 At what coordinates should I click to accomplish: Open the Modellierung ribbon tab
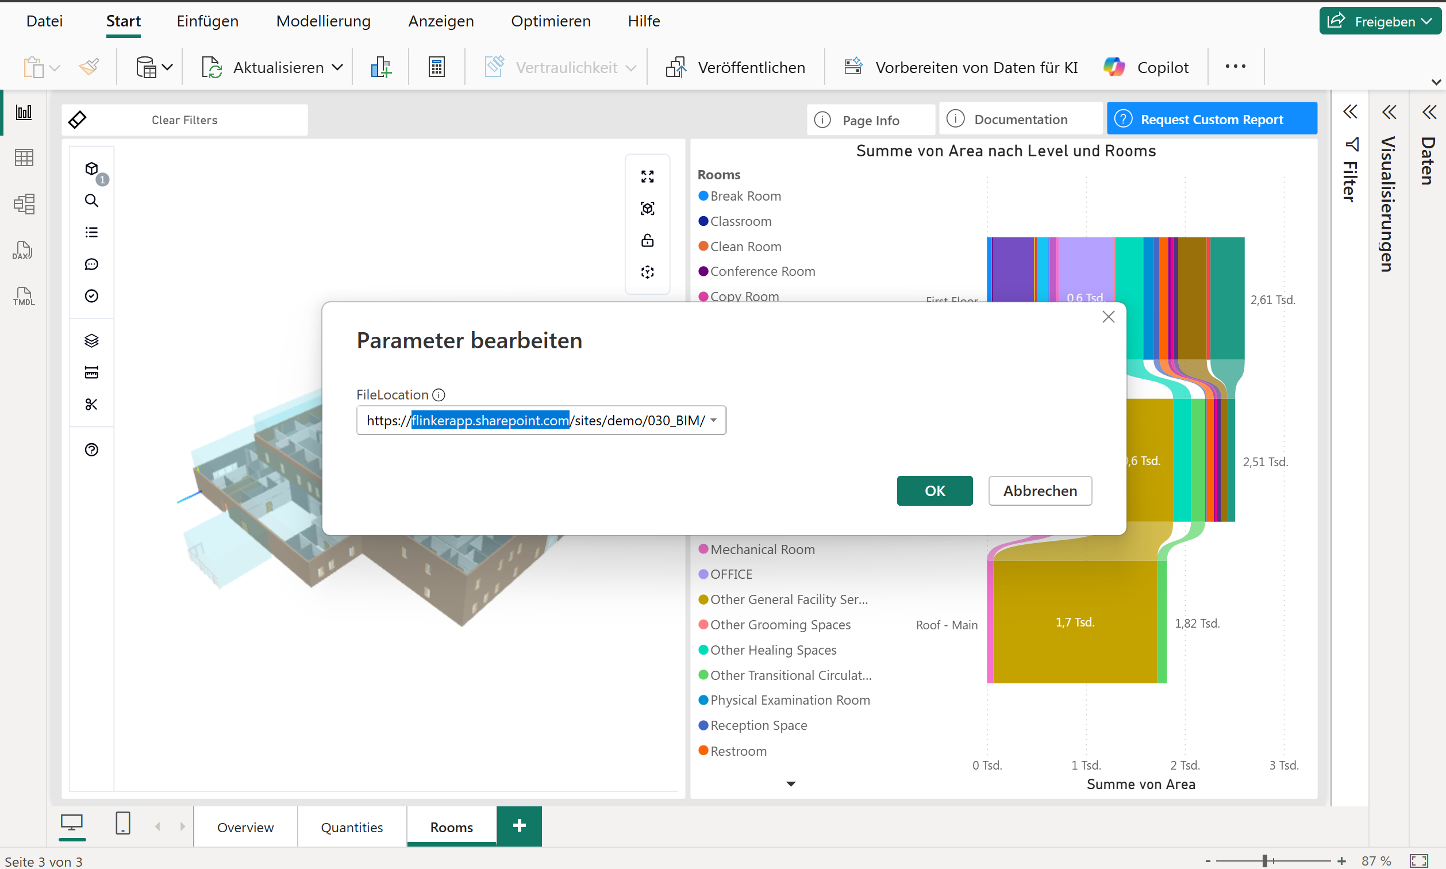pos(323,21)
